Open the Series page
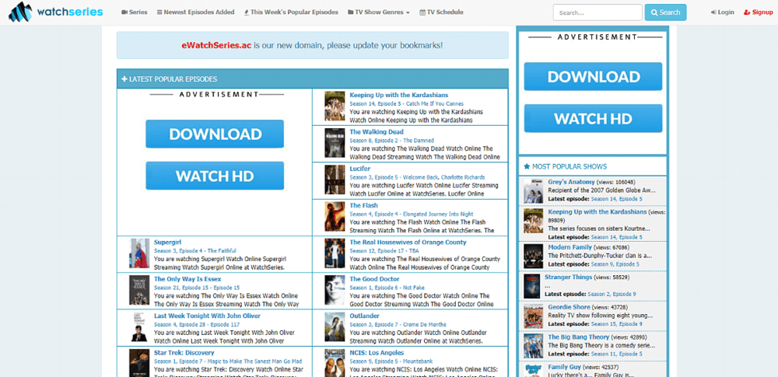778x377 pixels. pyautogui.click(x=135, y=12)
